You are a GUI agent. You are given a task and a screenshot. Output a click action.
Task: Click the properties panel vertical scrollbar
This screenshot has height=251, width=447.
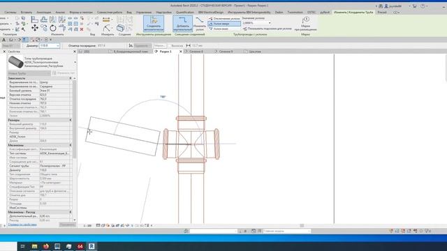(x=75, y=119)
